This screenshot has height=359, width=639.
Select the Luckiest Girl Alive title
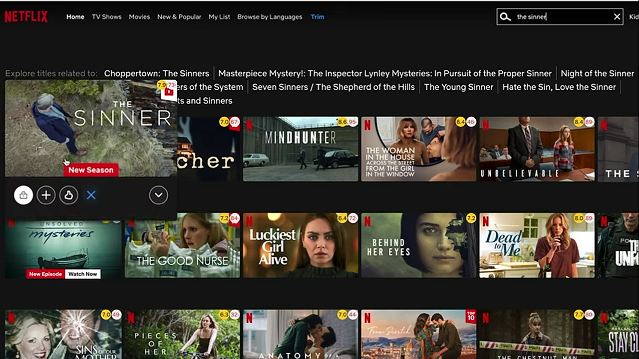click(x=300, y=245)
